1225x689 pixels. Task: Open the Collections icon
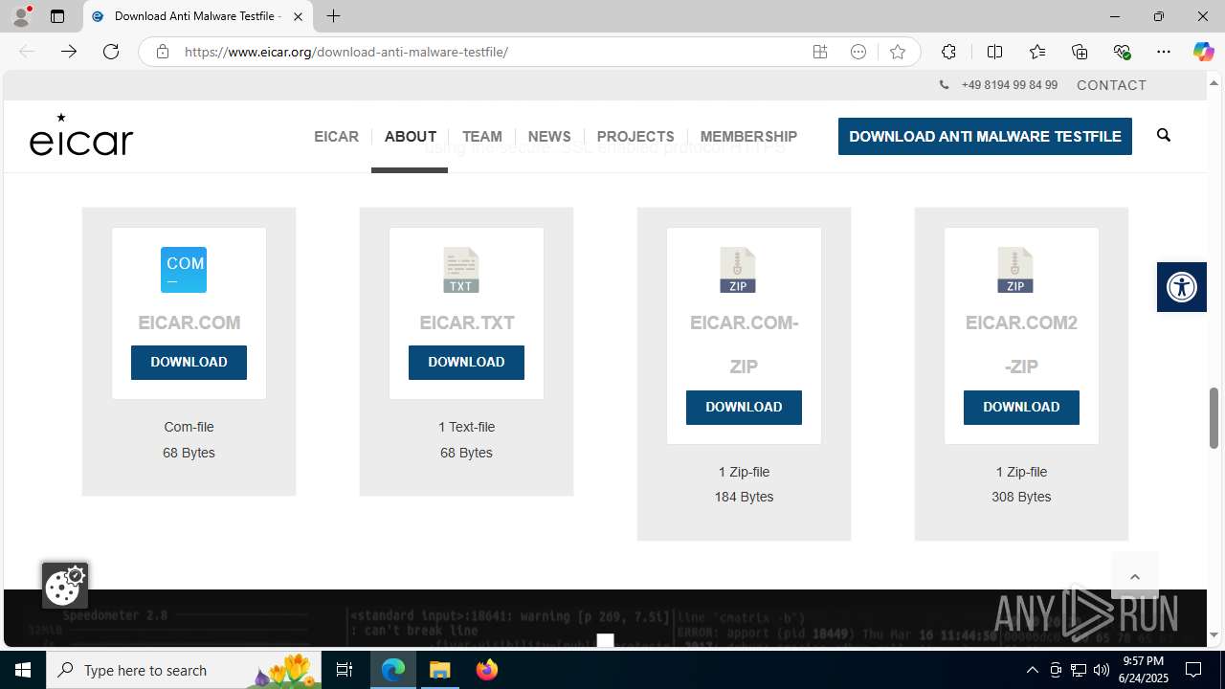pos(1080,52)
